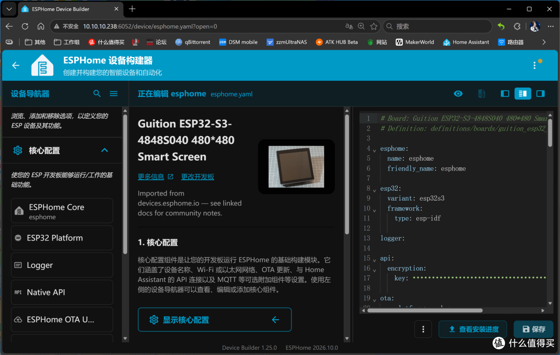
Task: Click the middle panel vertical scrollbar
Action: pyautogui.click(x=347, y=174)
